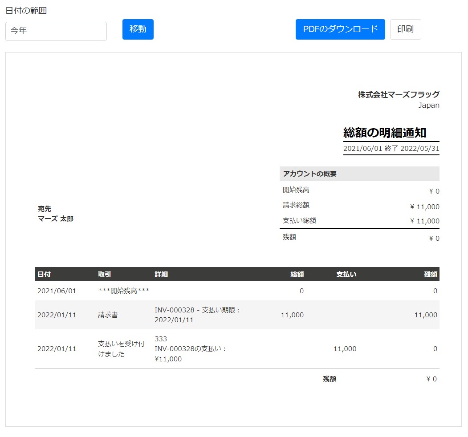Click the 日付の範囲 label

[x=26, y=11]
